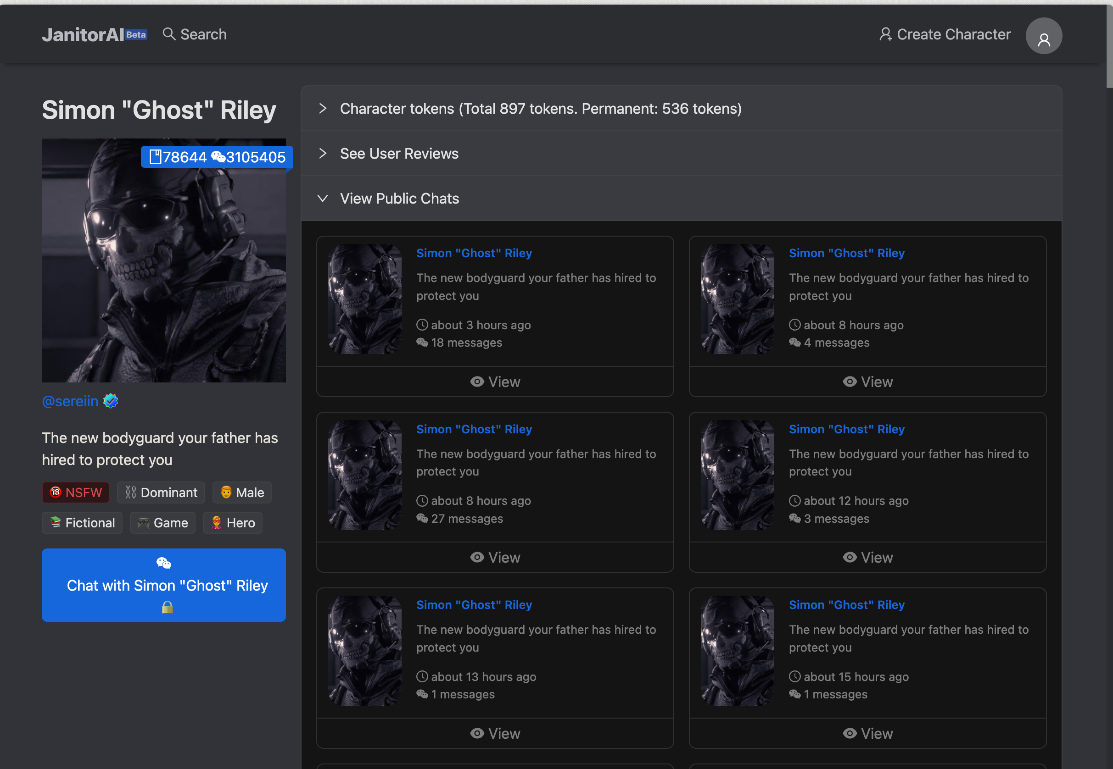Click the Create Character person-plus icon
Screen dimensions: 1113x769
pyautogui.click(x=885, y=34)
